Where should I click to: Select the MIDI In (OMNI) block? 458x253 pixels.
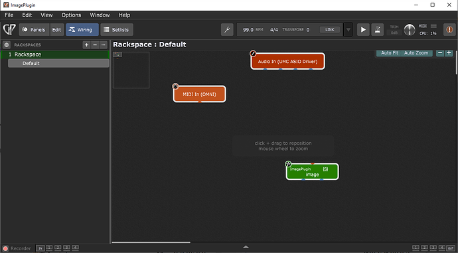[200, 94]
